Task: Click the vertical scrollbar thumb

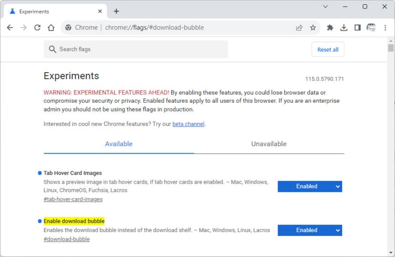Action: pyautogui.click(x=391, y=48)
